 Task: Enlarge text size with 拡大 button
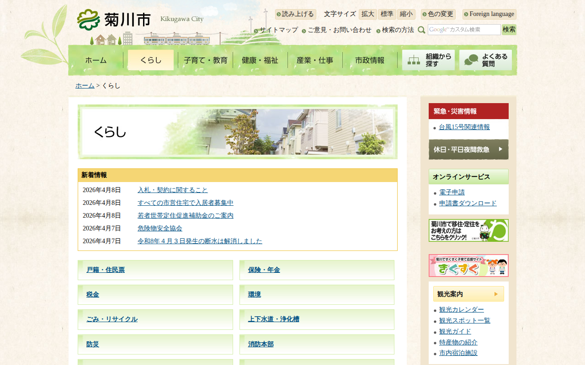click(367, 14)
